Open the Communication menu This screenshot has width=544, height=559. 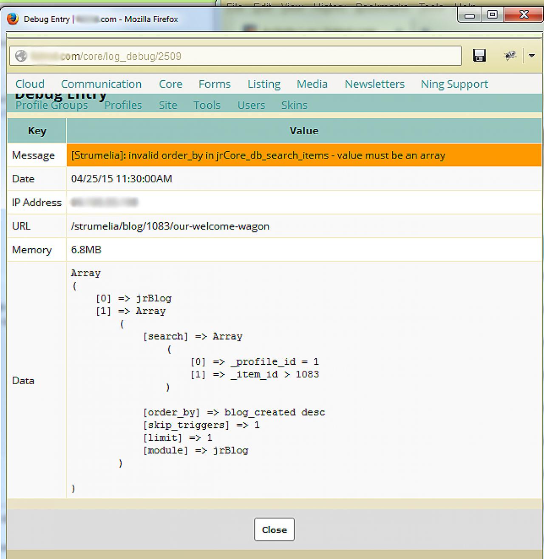tap(101, 84)
